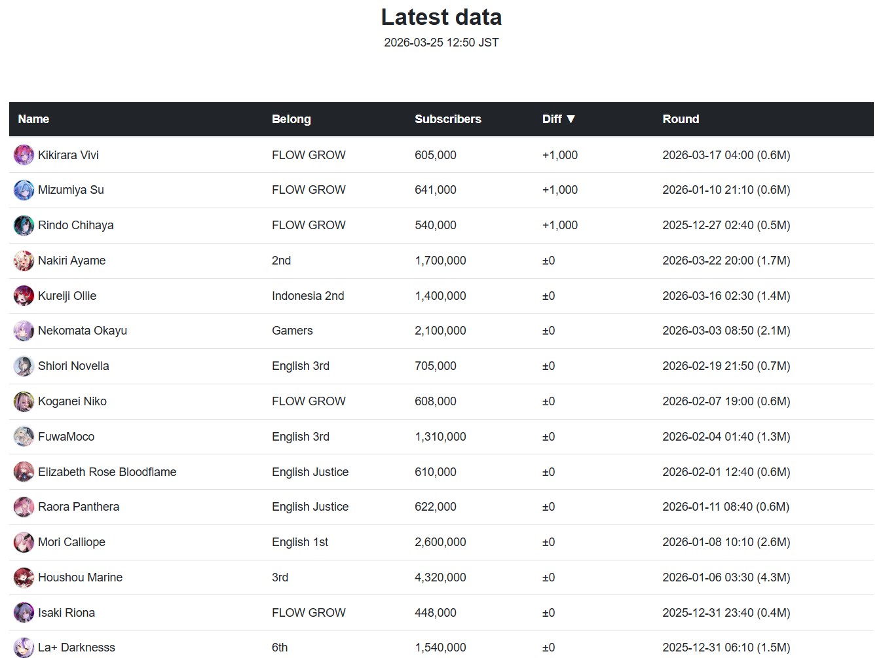Click La+ Darknesss's avatar icon

coord(24,648)
